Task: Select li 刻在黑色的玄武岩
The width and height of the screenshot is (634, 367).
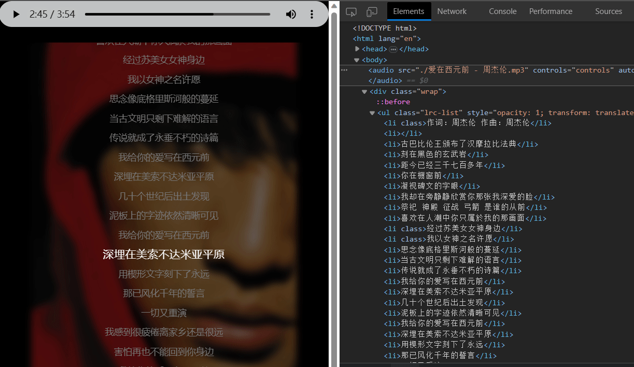Action: point(436,154)
